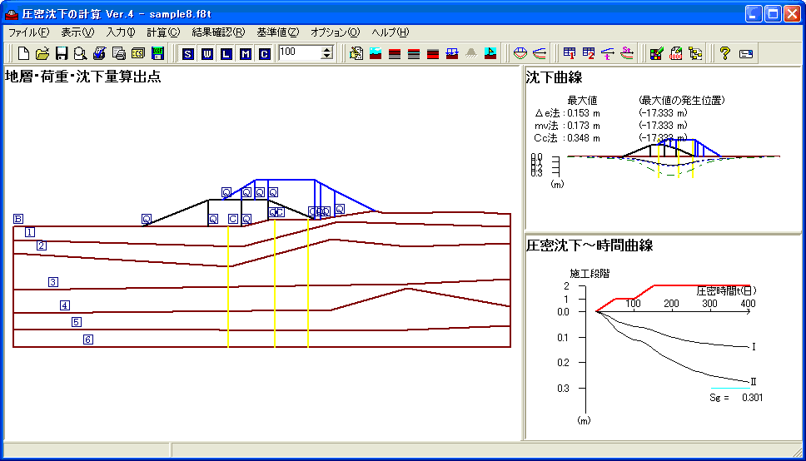
Task: Open the ファイル(F) menu
Action: pos(29,32)
